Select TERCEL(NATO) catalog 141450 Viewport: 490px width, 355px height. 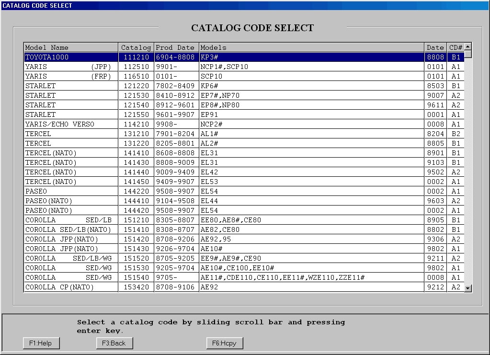click(244, 182)
